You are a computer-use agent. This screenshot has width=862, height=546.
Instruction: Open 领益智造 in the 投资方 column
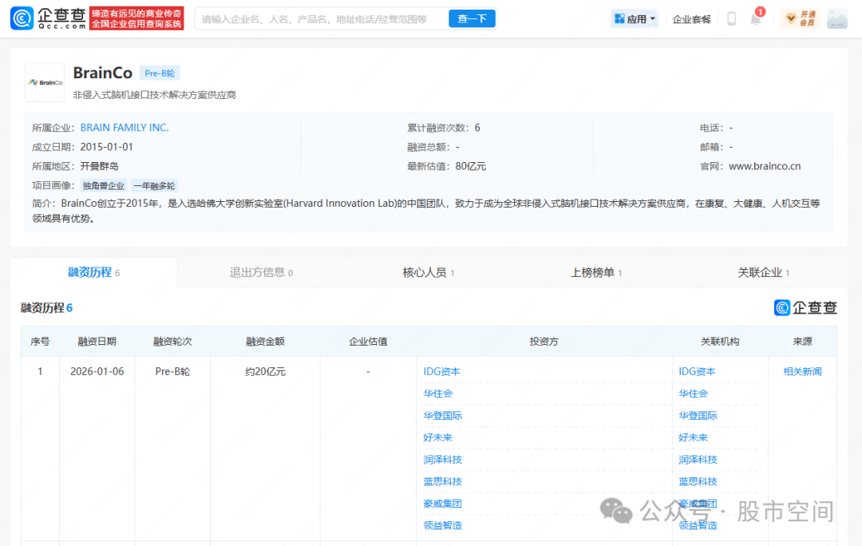(442, 525)
